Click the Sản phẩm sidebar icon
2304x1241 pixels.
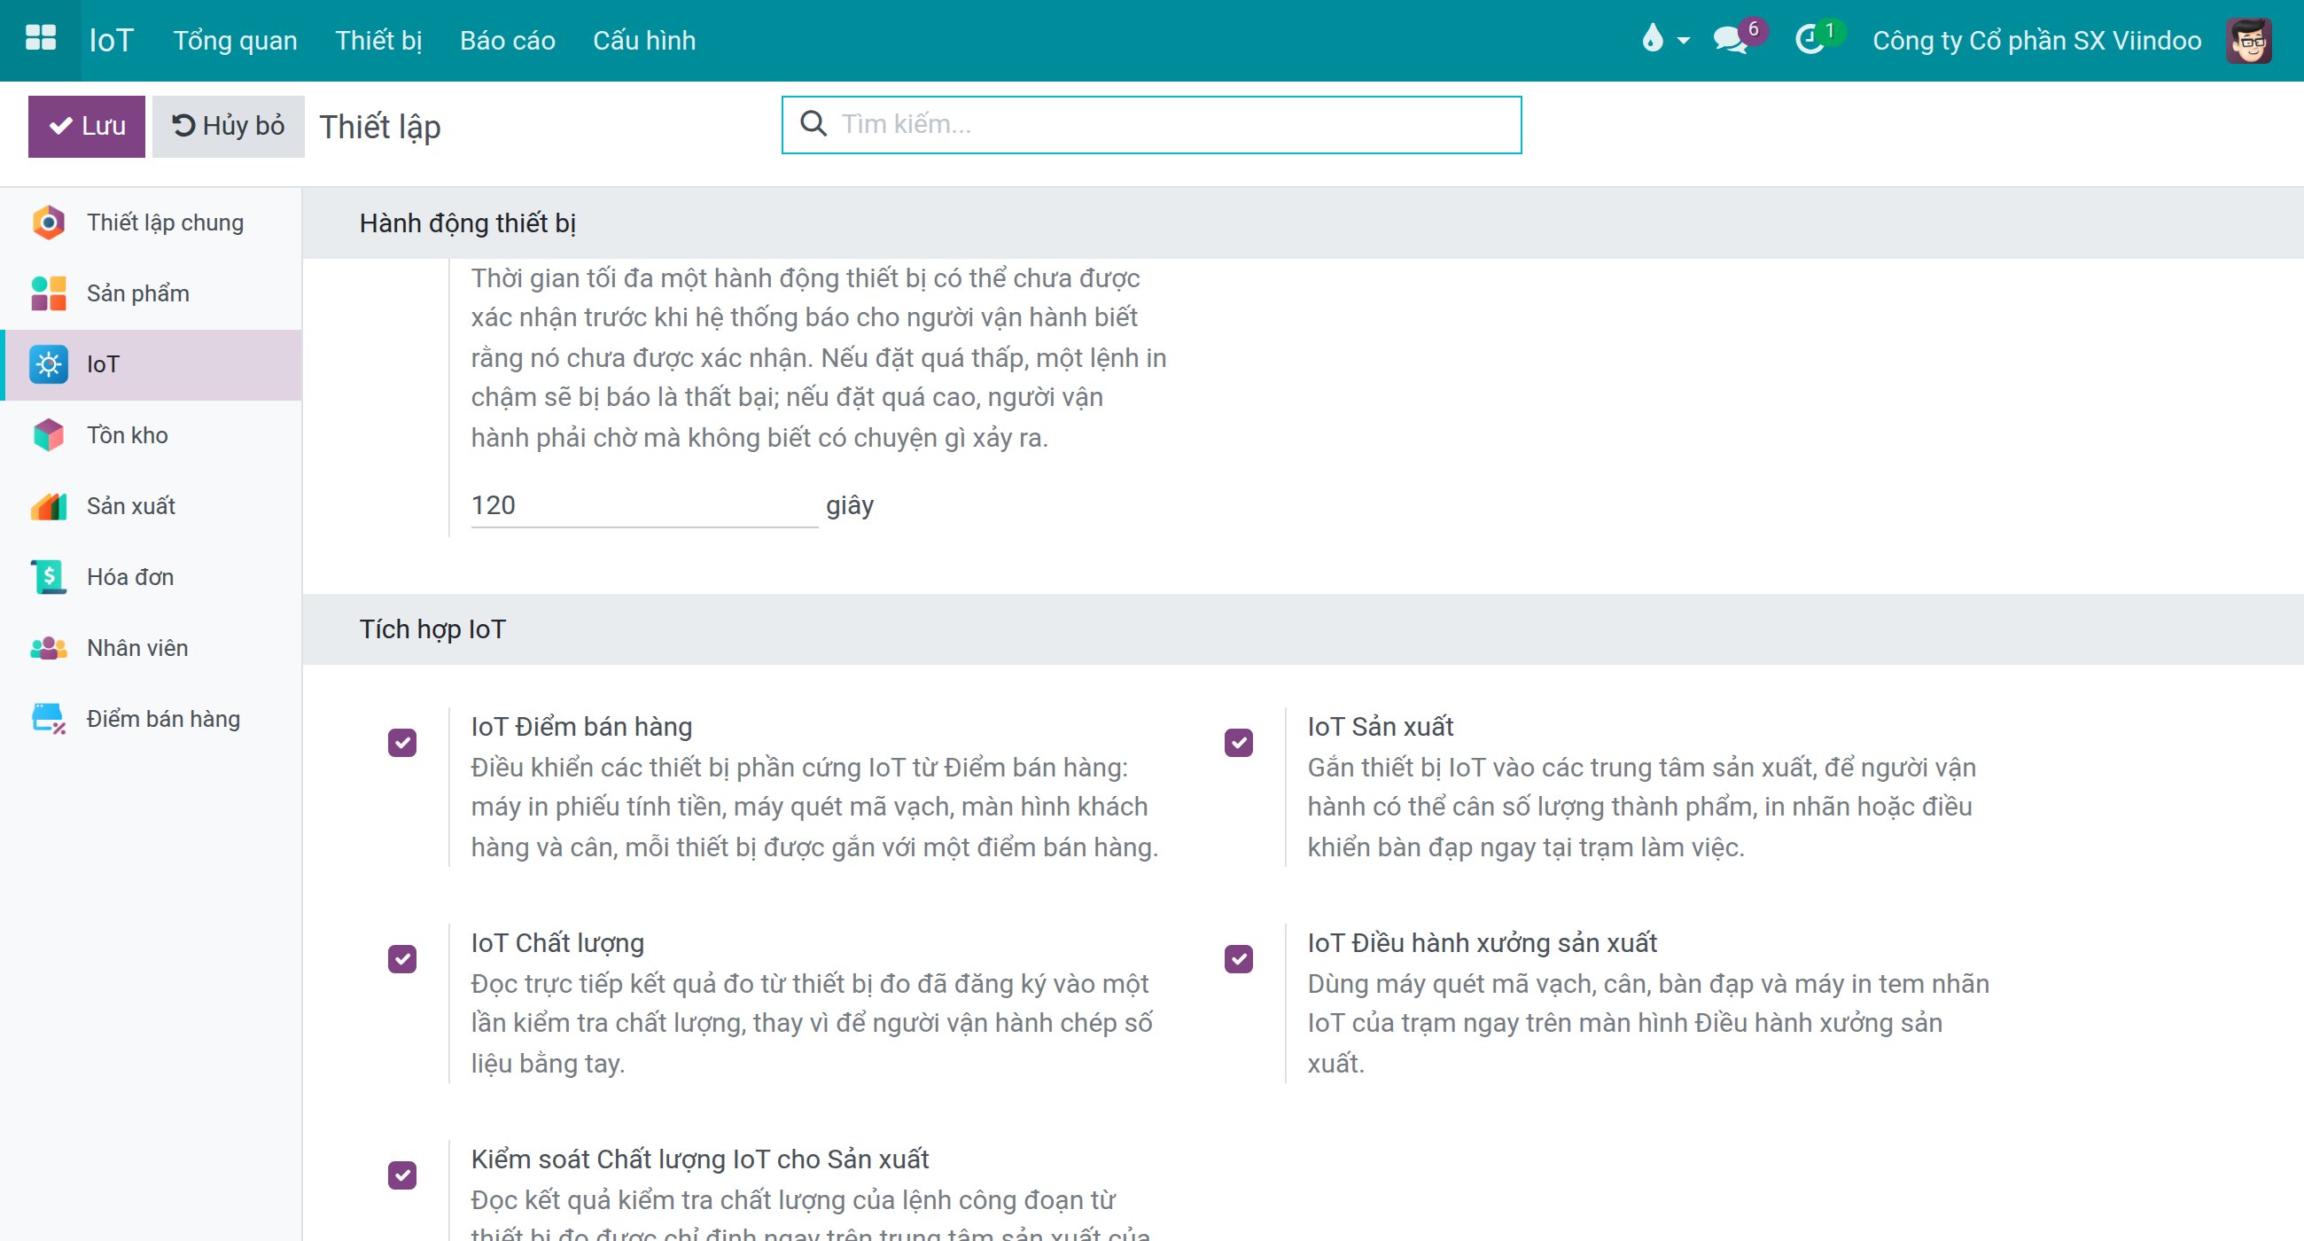coord(49,293)
